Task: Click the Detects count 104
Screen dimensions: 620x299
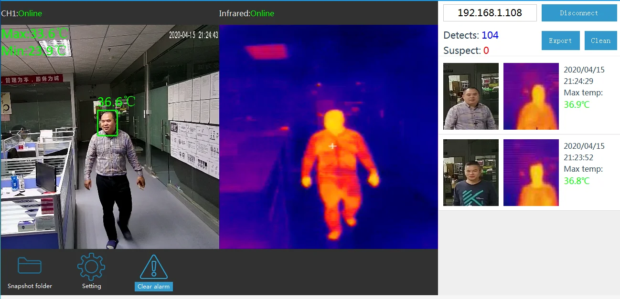Action: click(490, 35)
